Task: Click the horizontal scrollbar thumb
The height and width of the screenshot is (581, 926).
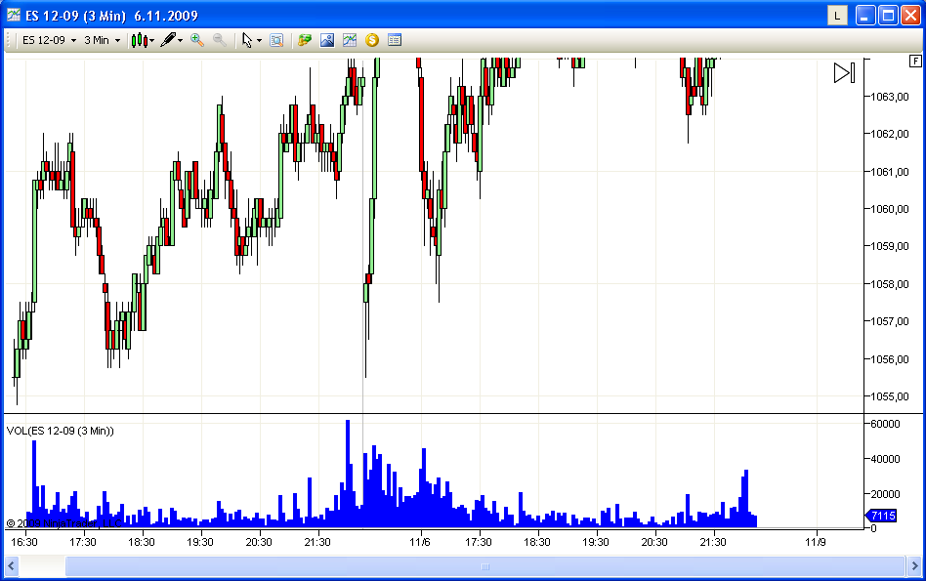Action: click(484, 566)
